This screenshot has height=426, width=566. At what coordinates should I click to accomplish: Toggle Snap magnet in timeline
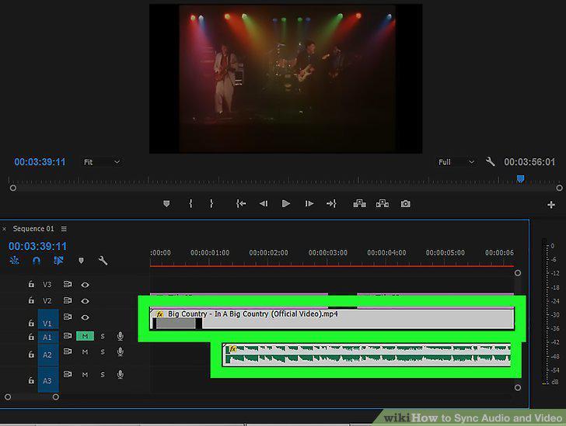(x=37, y=260)
